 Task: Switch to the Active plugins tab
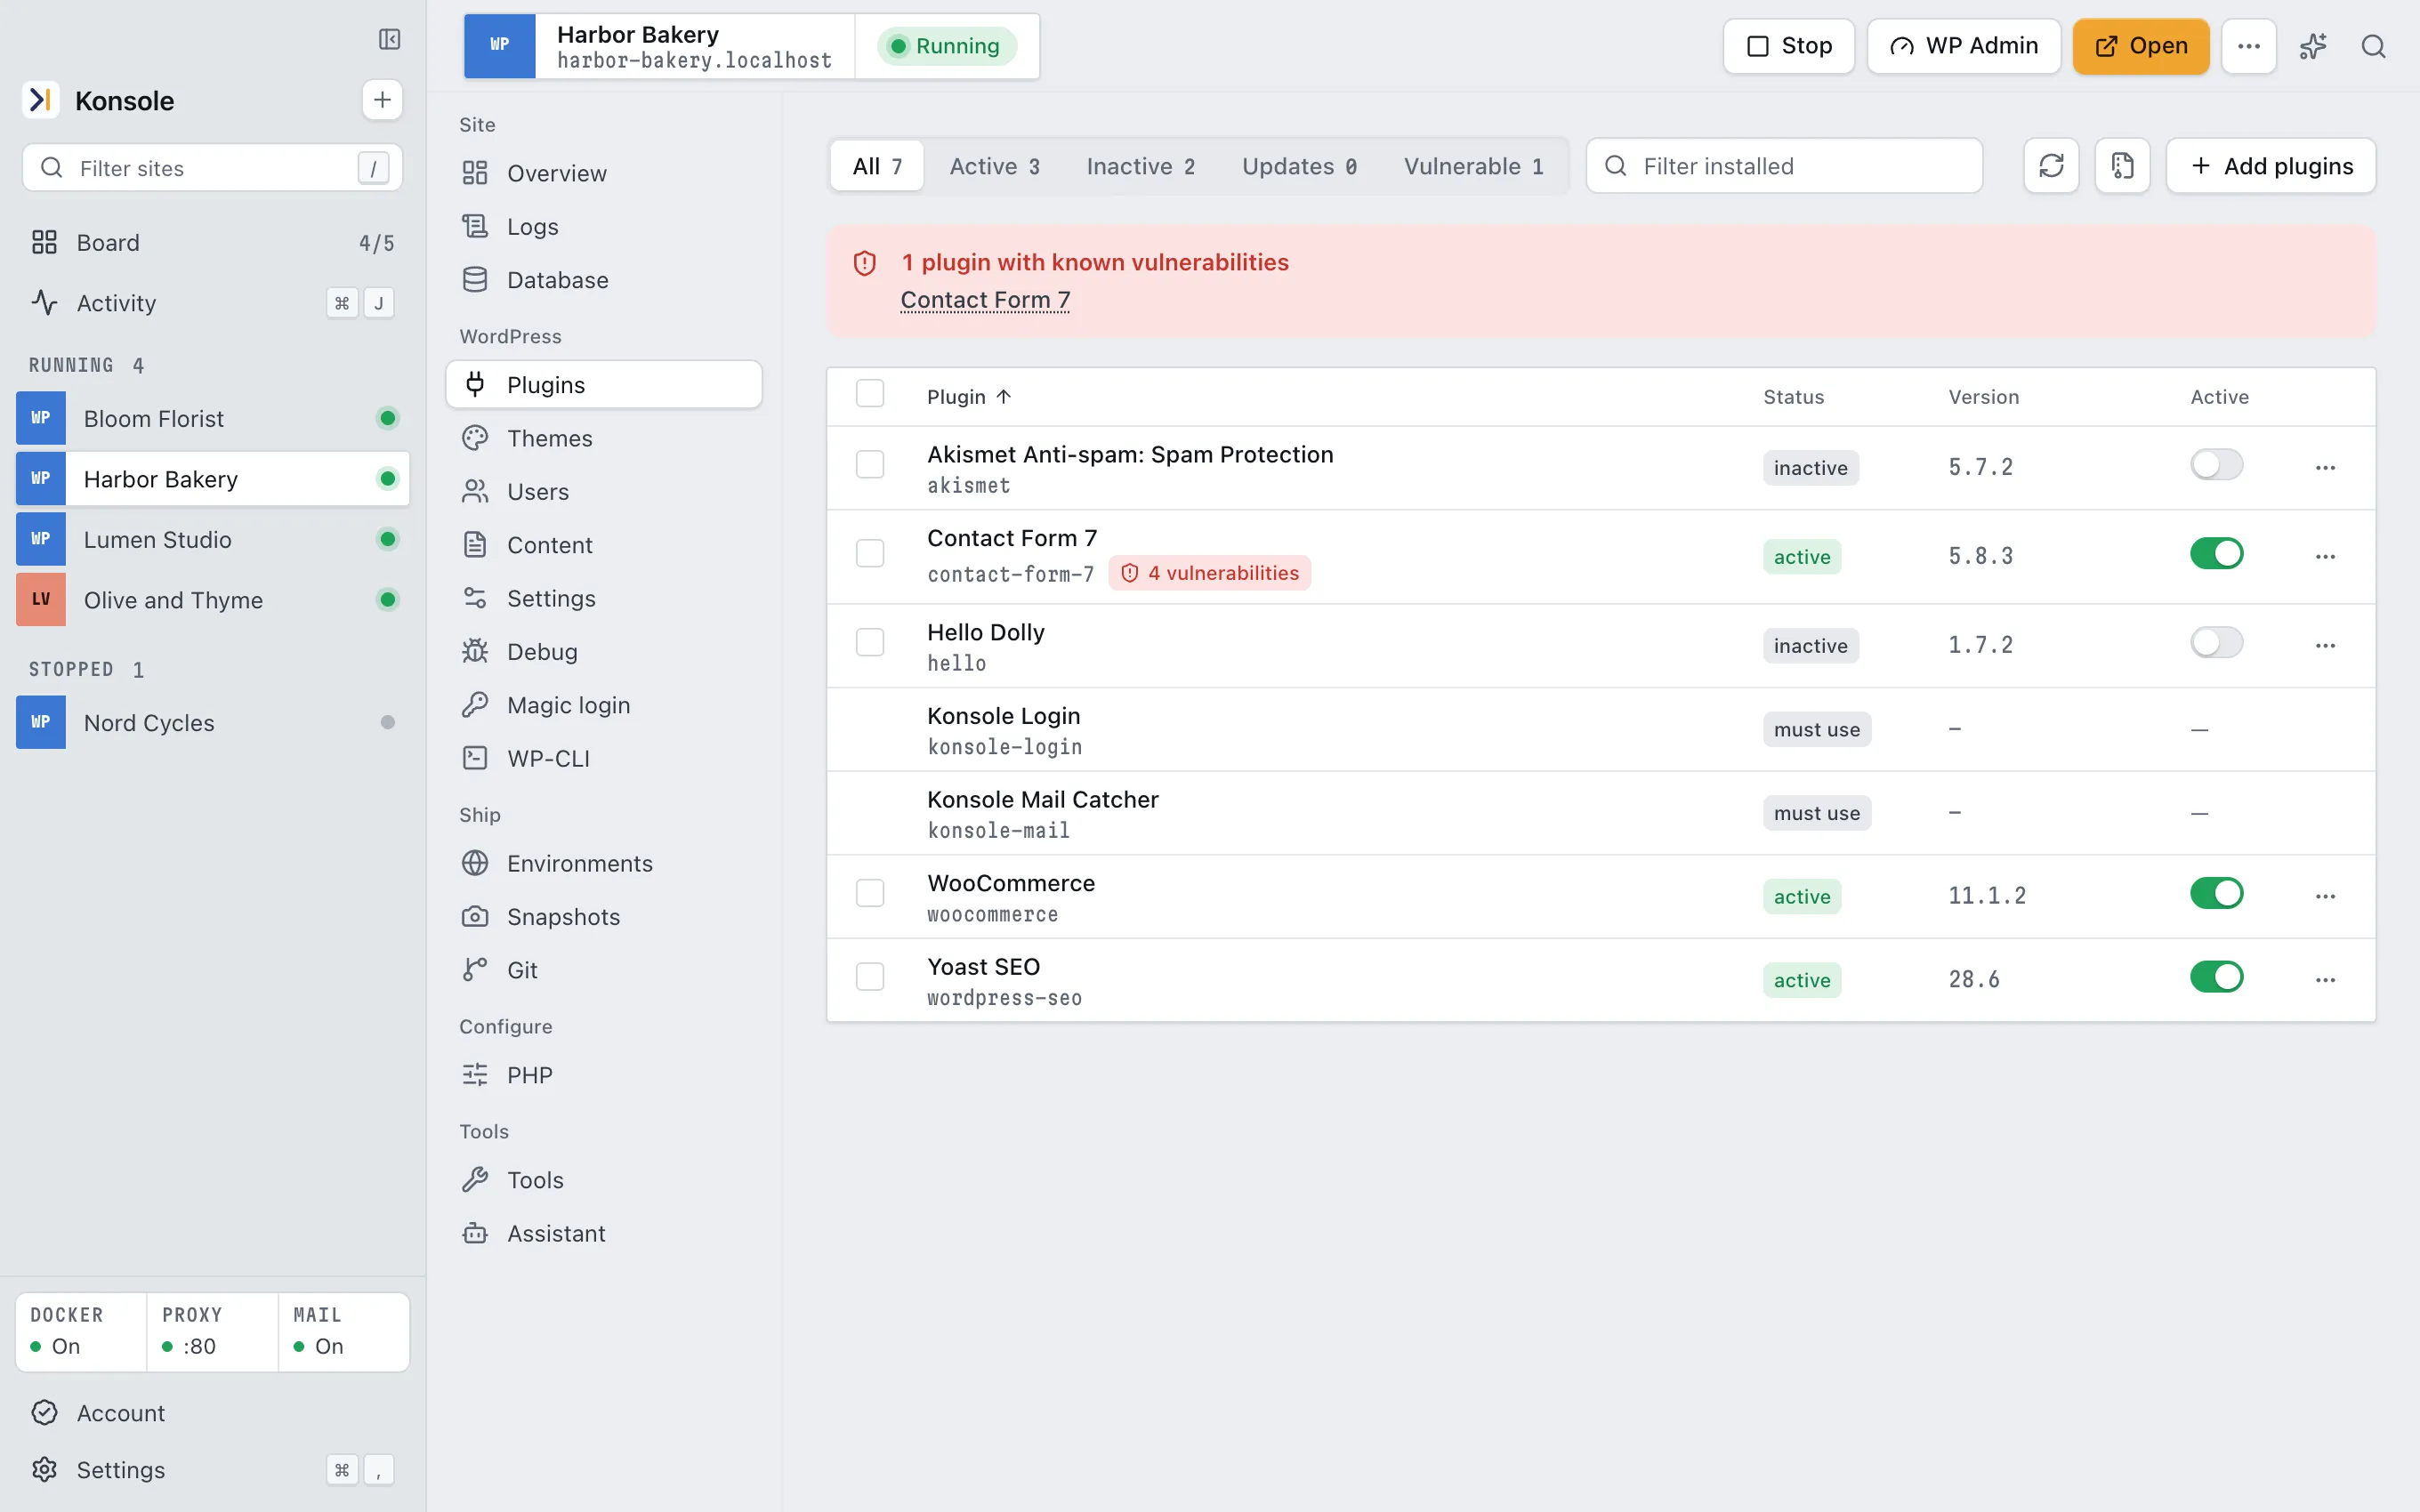click(994, 166)
